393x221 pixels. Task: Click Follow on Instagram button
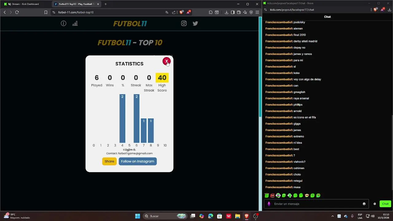(x=138, y=161)
